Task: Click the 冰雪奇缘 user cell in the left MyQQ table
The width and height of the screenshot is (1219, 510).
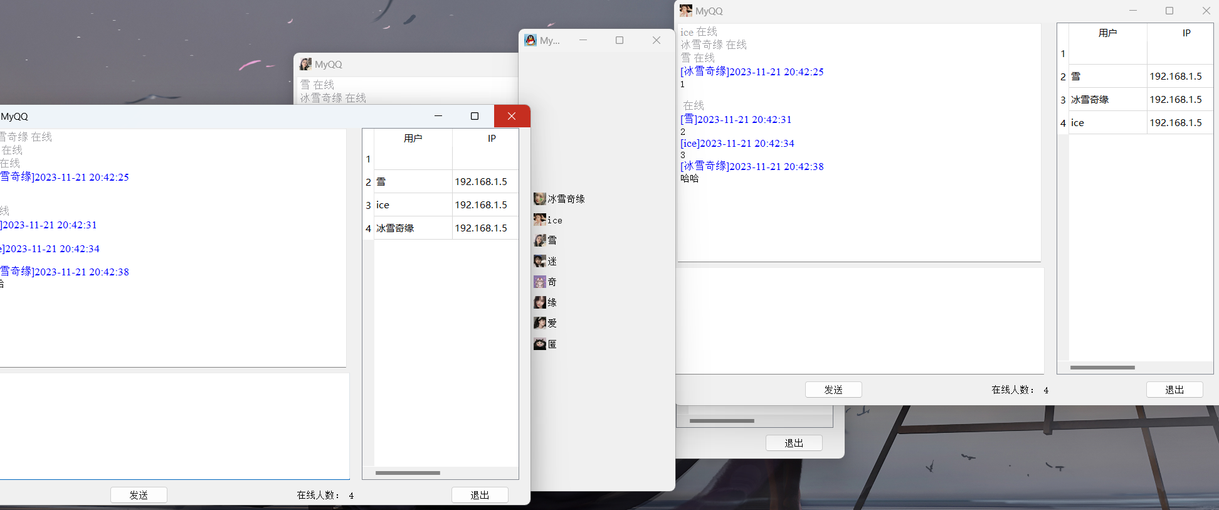Action: pyautogui.click(x=413, y=228)
